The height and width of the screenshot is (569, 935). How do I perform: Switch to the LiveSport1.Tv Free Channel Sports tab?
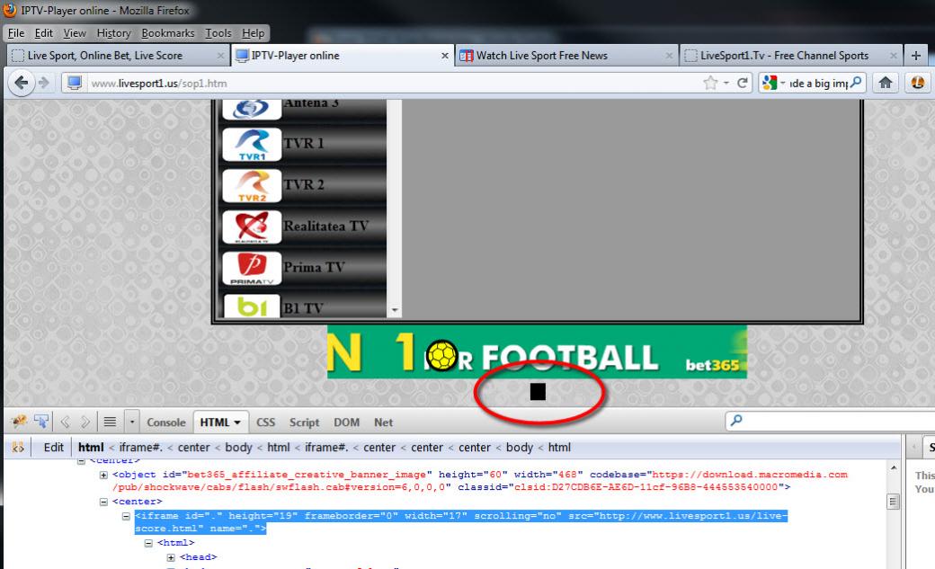click(x=790, y=56)
